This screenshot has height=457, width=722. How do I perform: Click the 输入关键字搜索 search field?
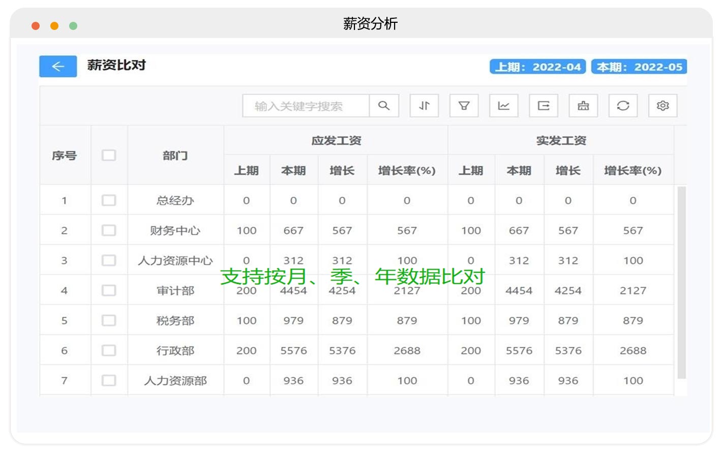click(306, 106)
